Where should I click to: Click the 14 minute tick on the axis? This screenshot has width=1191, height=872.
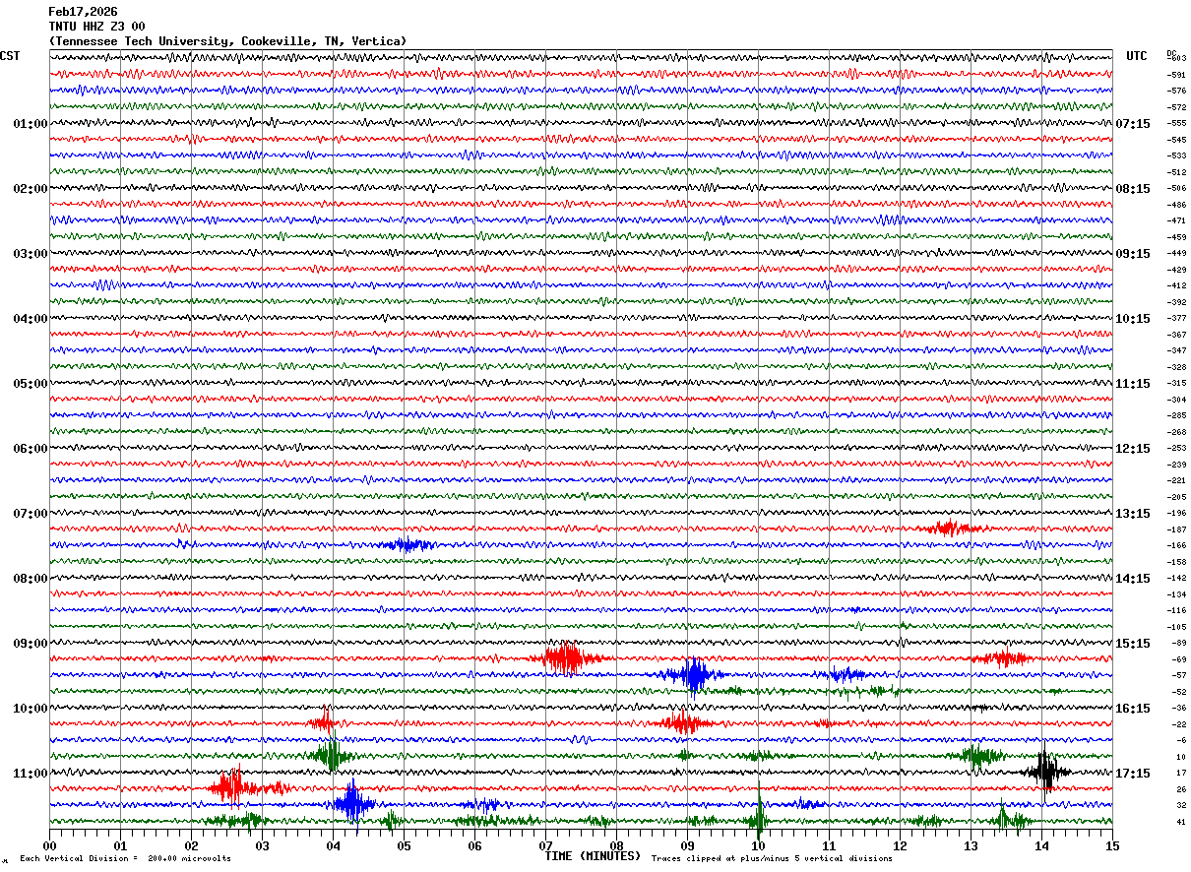[1041, 845]
